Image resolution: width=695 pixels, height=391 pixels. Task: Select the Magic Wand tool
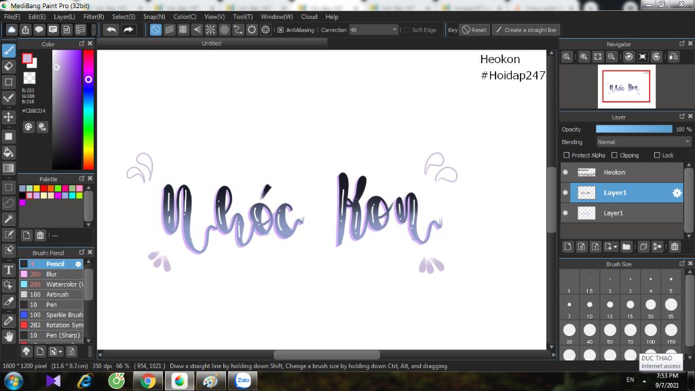coord(9,219)
